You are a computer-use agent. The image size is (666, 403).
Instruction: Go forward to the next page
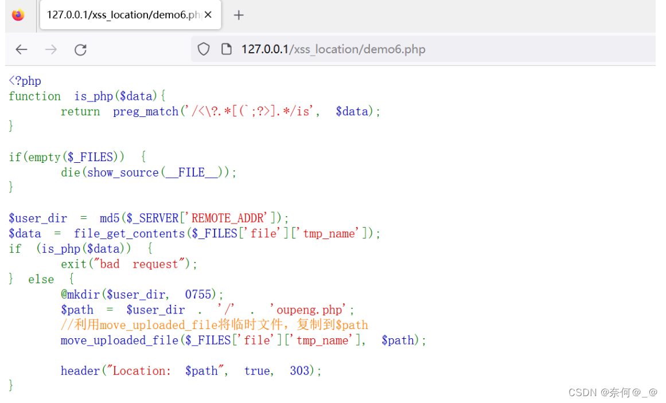click(51, 50)
